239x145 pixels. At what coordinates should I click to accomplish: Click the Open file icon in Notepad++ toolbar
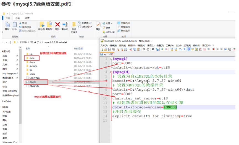[x=106, y=49]
